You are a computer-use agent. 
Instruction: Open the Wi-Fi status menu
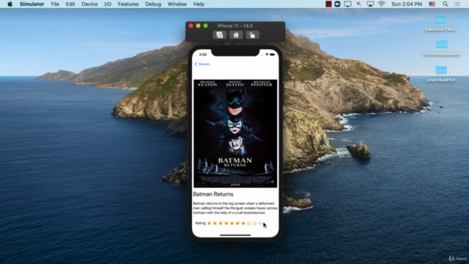[381, 4]
